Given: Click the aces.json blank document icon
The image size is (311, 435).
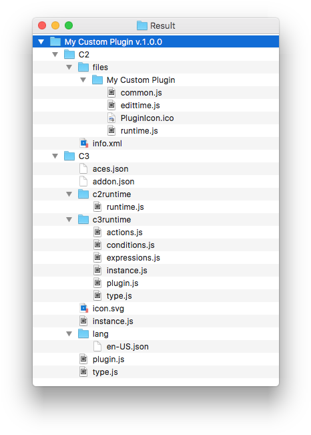Looking at the screenshot, I should click(x=83, y=168).
